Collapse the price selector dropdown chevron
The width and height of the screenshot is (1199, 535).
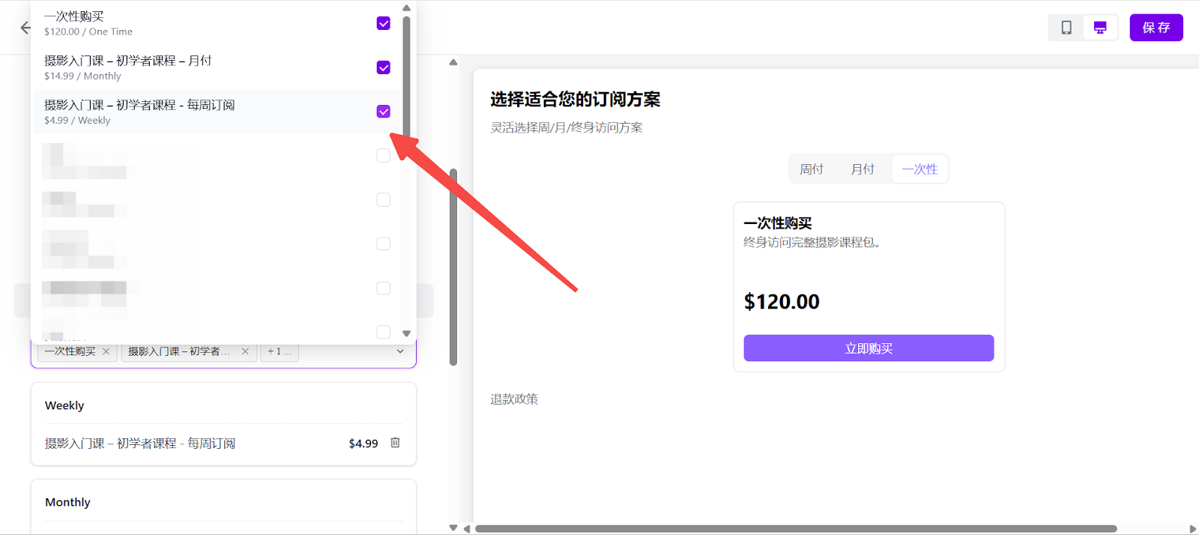click(x=400, y=351)
